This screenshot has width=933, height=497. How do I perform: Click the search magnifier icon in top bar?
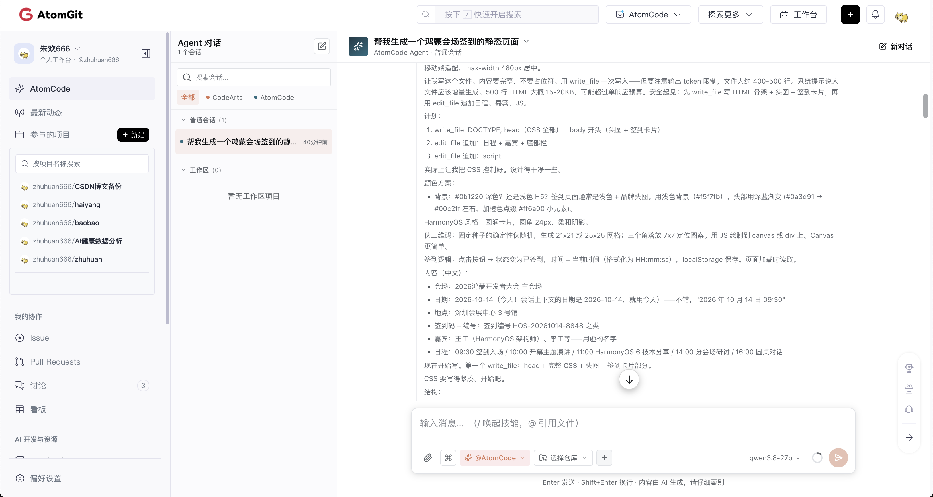point(426,15)
